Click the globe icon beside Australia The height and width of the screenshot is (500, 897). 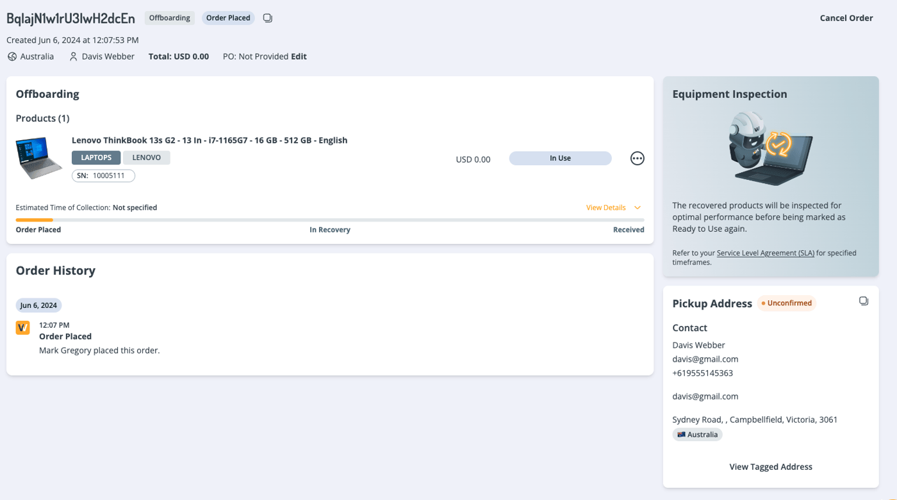click(x=12, y=56)
